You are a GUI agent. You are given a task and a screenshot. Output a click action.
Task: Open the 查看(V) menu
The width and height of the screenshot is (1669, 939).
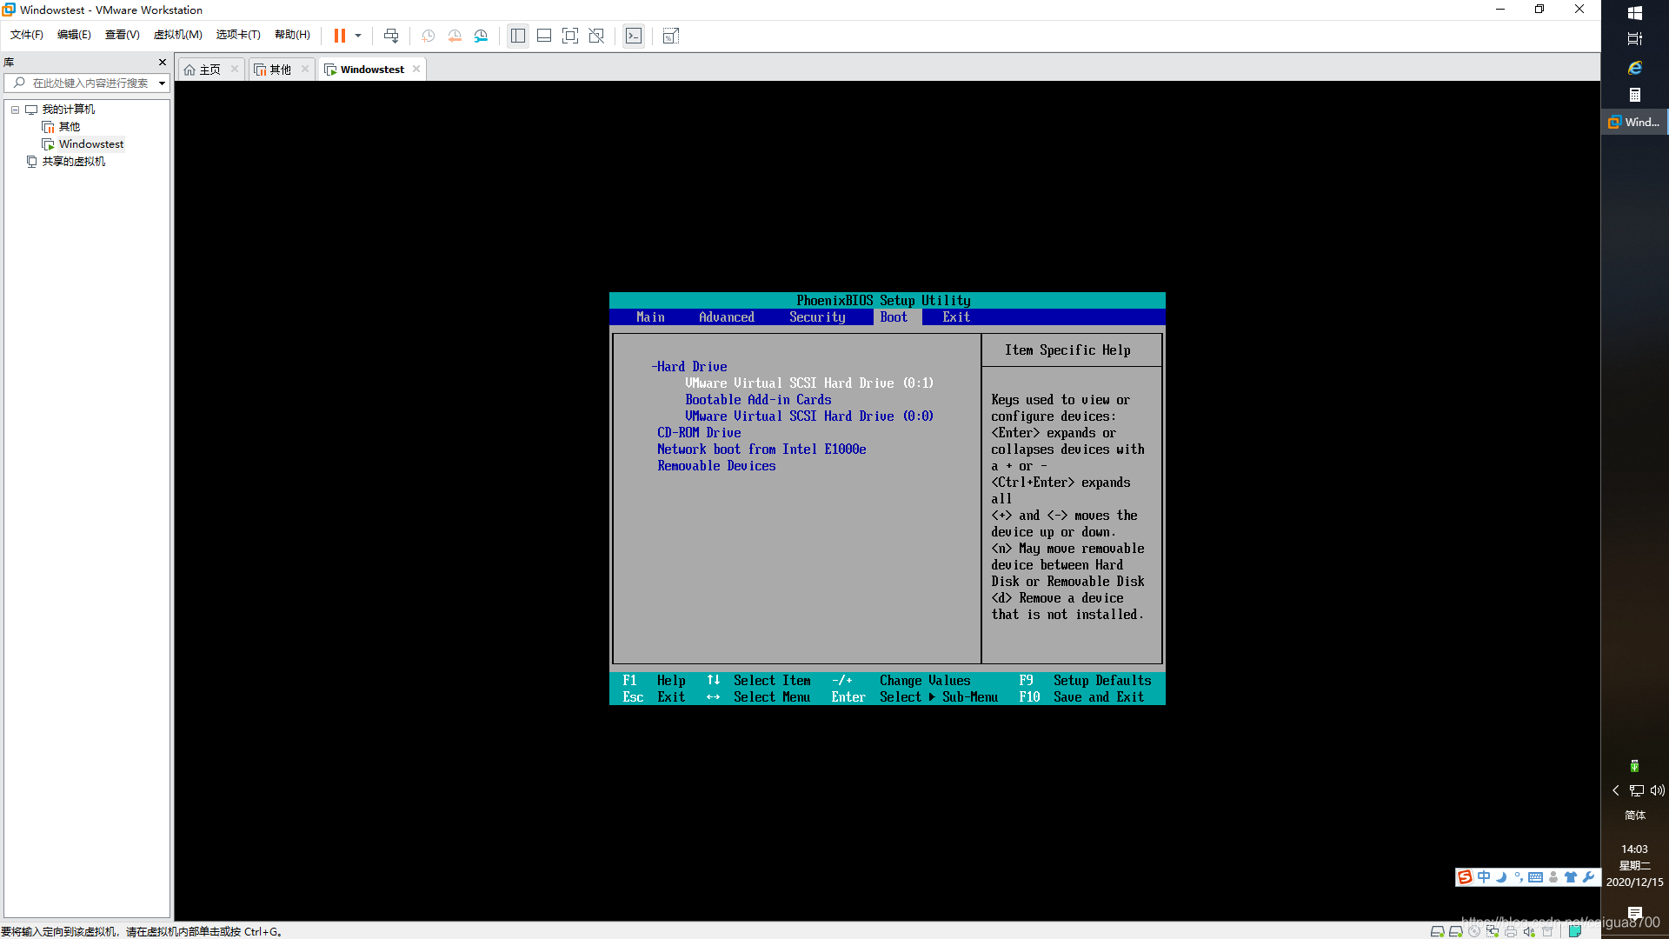(122, 35)
